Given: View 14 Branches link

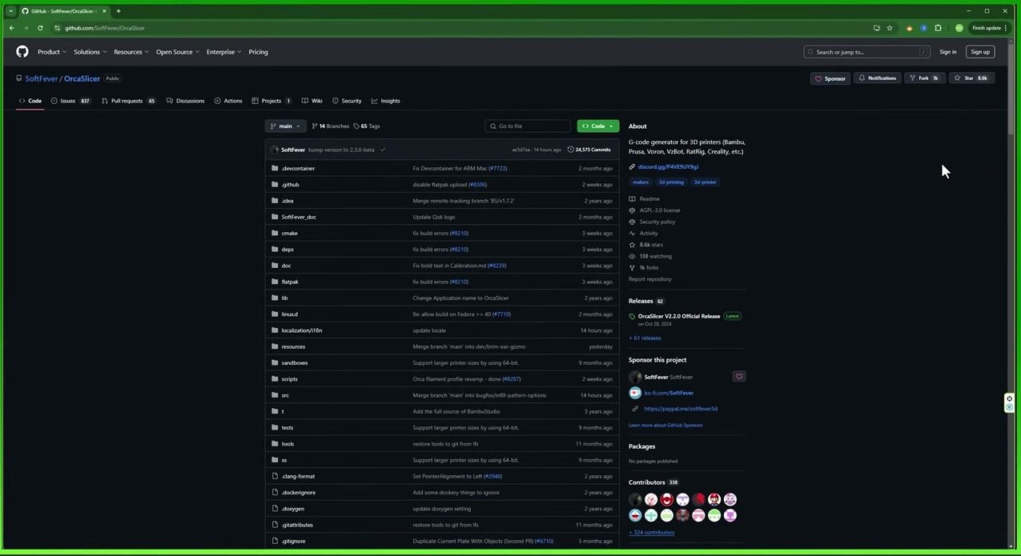Looking at the screenshot, I should coord(331,126).
